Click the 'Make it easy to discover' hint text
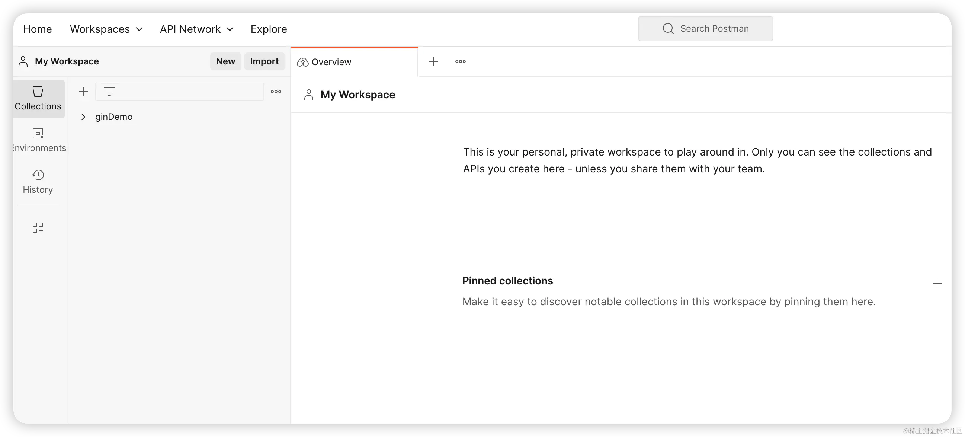The image size is (965, 437). 669,302
